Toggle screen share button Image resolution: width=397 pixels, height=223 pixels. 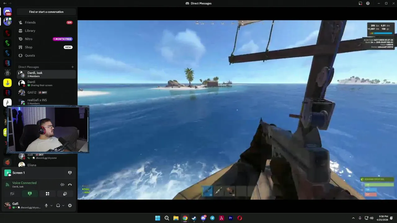click(30, 194)
